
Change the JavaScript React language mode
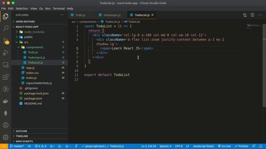coord(203,146)
